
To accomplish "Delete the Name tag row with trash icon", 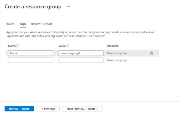I will pyautogui.click(x=151, y=53).
